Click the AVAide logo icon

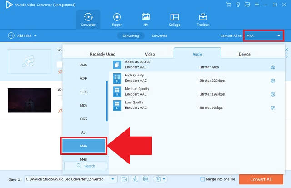point(9,5)
